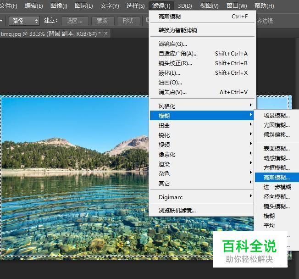This screenshot has width=299, height=279.
Task: Choose 平均 from blur submenu
Action: pos(277,225)
